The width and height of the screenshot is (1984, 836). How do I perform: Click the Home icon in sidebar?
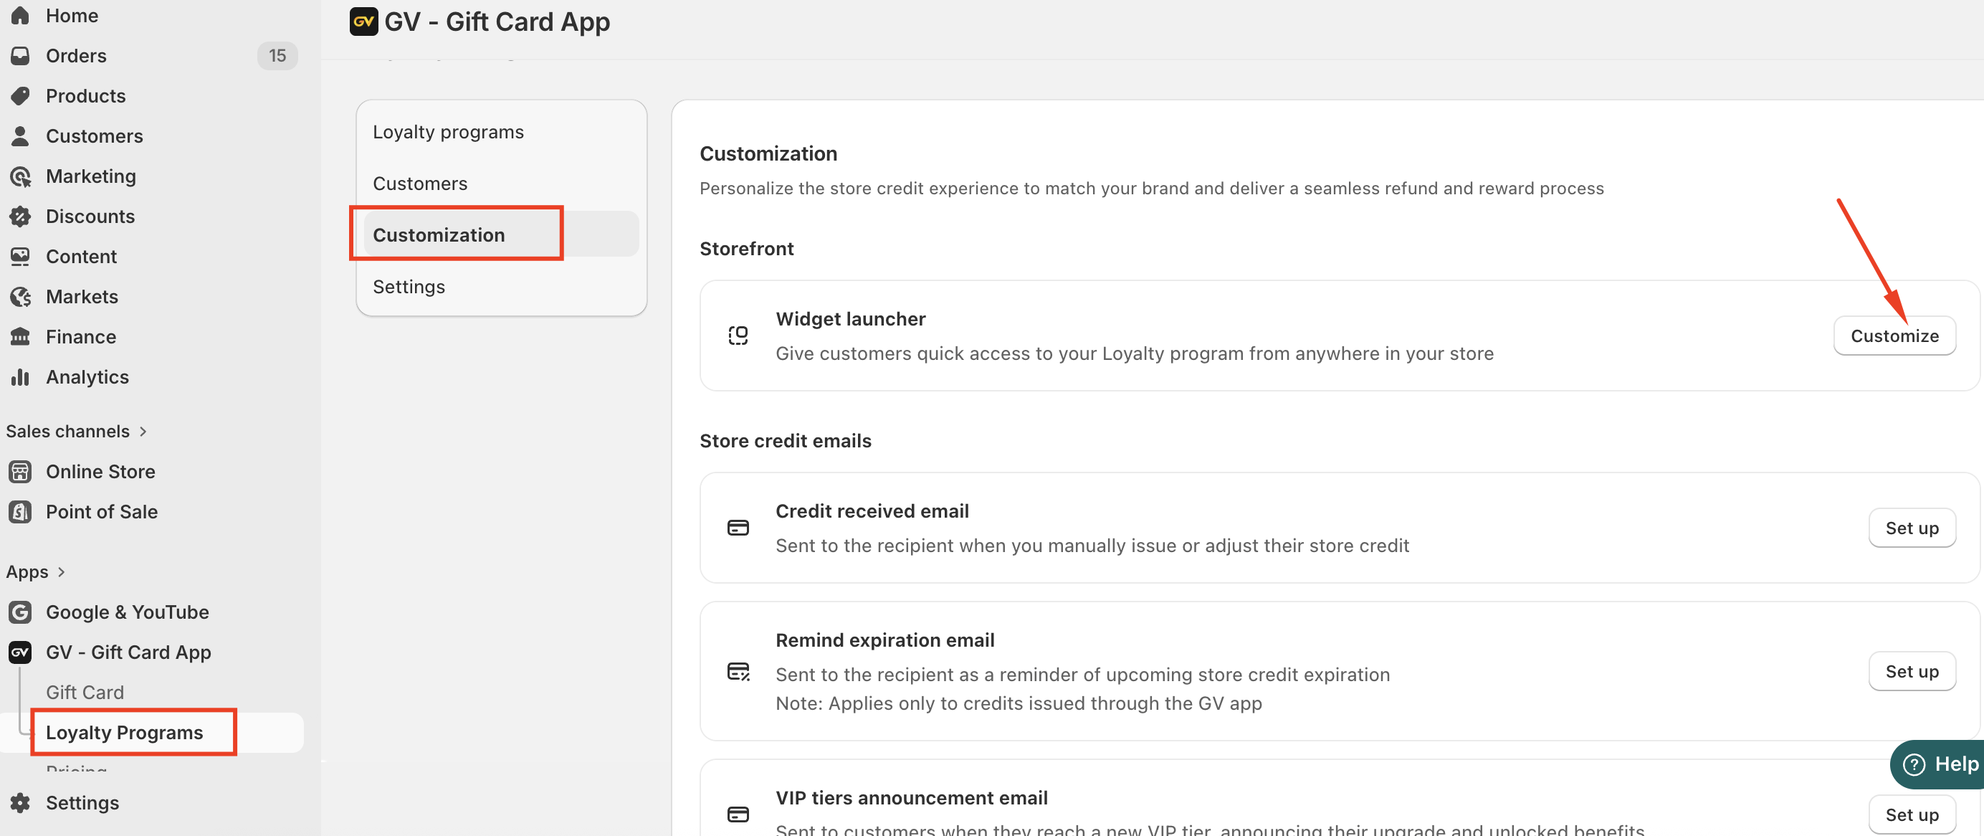point(20,15)
